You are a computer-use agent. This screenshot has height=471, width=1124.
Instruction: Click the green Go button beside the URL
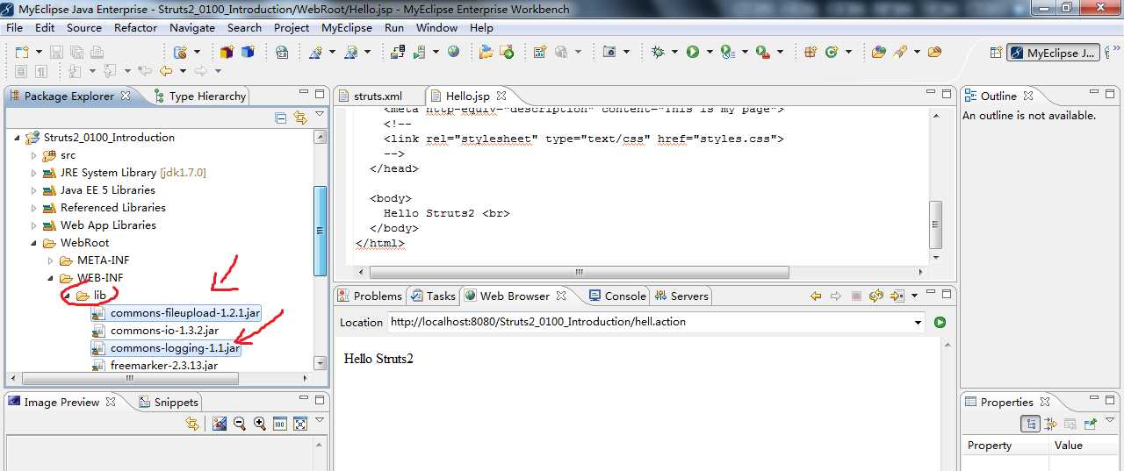pyautogui.click(x=940, y=322)
